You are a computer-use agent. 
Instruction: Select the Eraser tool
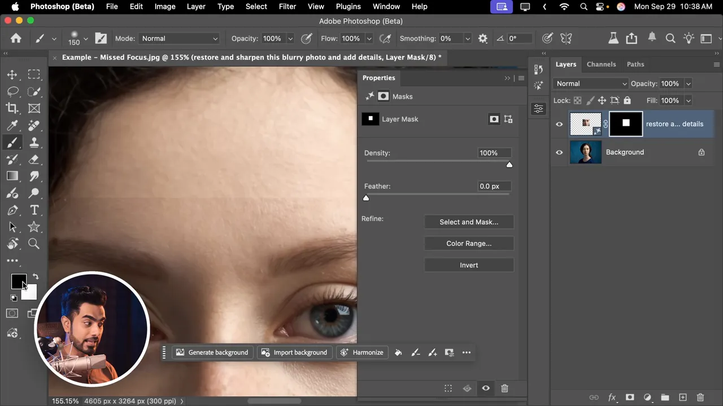coord(34,160)
